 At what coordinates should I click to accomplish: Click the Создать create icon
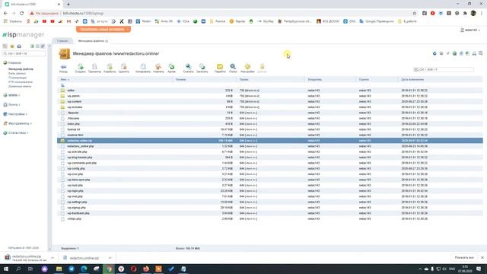tap(80, 68)
